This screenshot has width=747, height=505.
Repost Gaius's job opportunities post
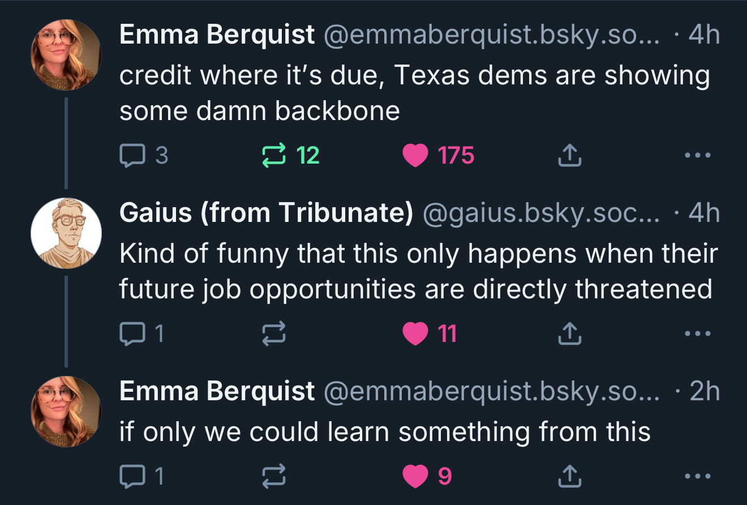[x=274, y=333]
